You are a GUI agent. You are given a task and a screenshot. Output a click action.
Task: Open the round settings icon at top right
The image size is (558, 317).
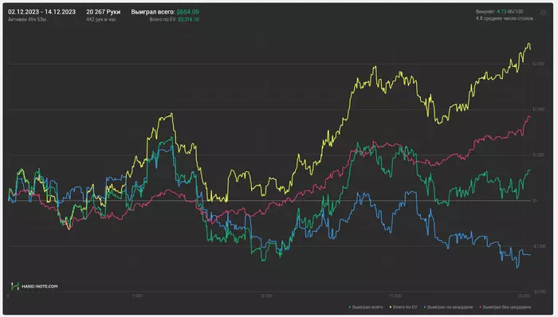click(543, 13)
